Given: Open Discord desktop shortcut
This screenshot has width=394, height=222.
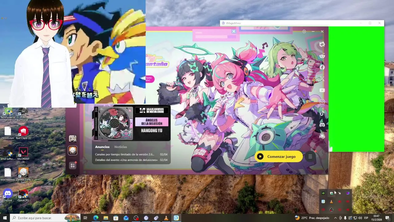Looking at the screenshot, I should pos(8,195).
